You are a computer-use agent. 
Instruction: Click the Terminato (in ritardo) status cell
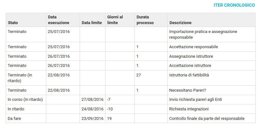click(x=26, y=78)
